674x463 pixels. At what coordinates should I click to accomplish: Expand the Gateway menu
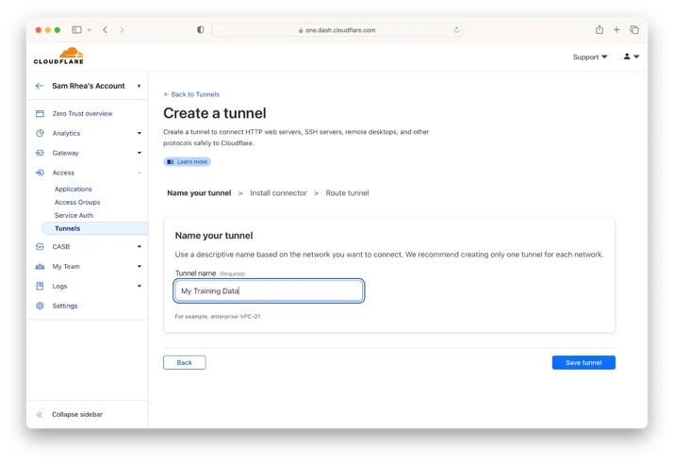[x=140, y=153]
